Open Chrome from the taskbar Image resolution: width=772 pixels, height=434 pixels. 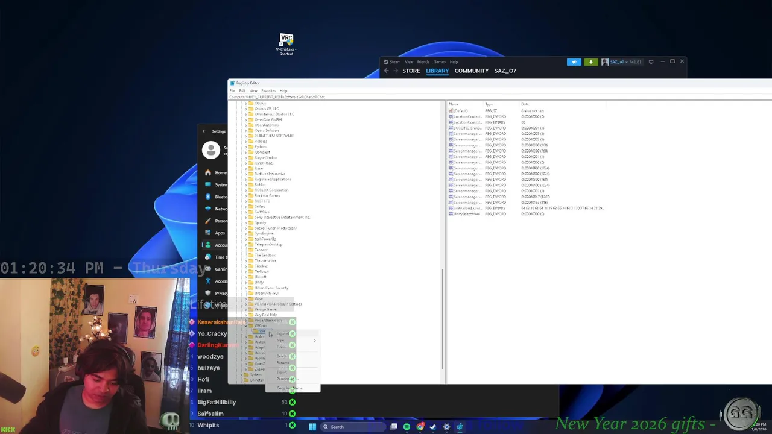click(x=420, y=427)
